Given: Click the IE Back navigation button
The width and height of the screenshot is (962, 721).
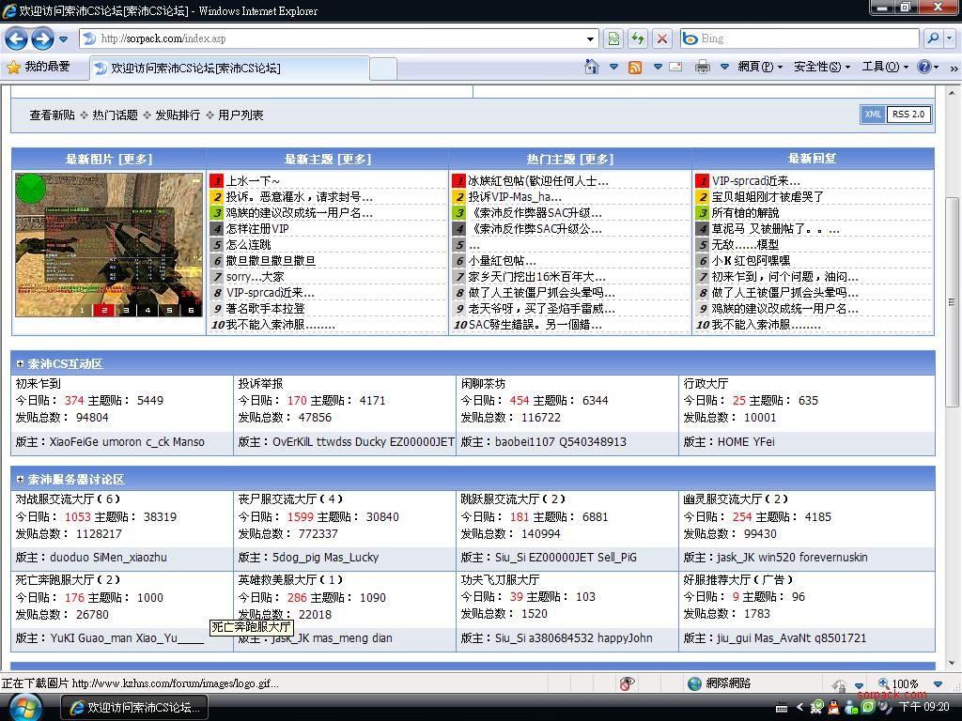Looking at the screenshot, I should tap(16, 38).
